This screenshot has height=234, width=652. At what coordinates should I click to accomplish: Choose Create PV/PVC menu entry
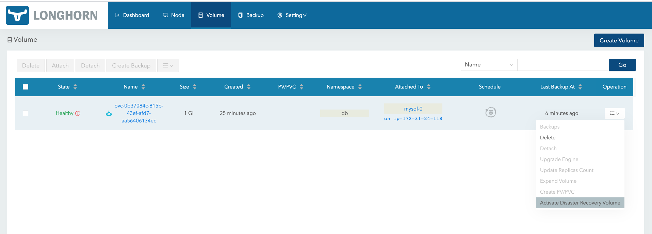pyautogui.click(x=580, y=192)
